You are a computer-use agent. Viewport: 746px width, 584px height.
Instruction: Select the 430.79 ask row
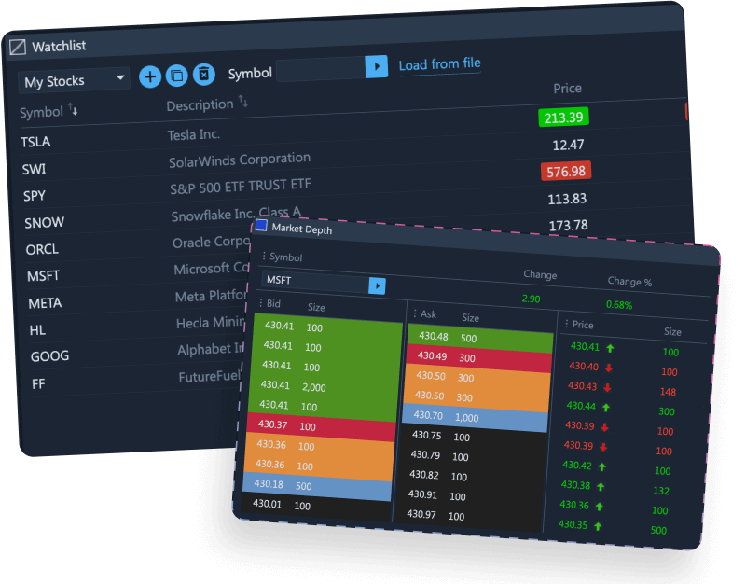tap(472, 457)
